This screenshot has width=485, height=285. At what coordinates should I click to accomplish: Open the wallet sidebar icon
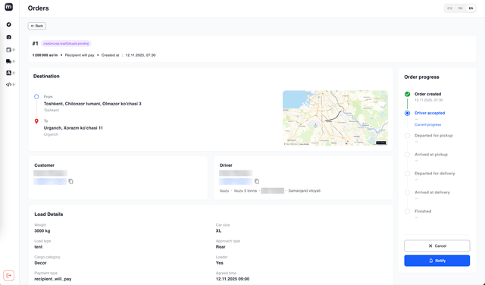click(x=8, y=49)
